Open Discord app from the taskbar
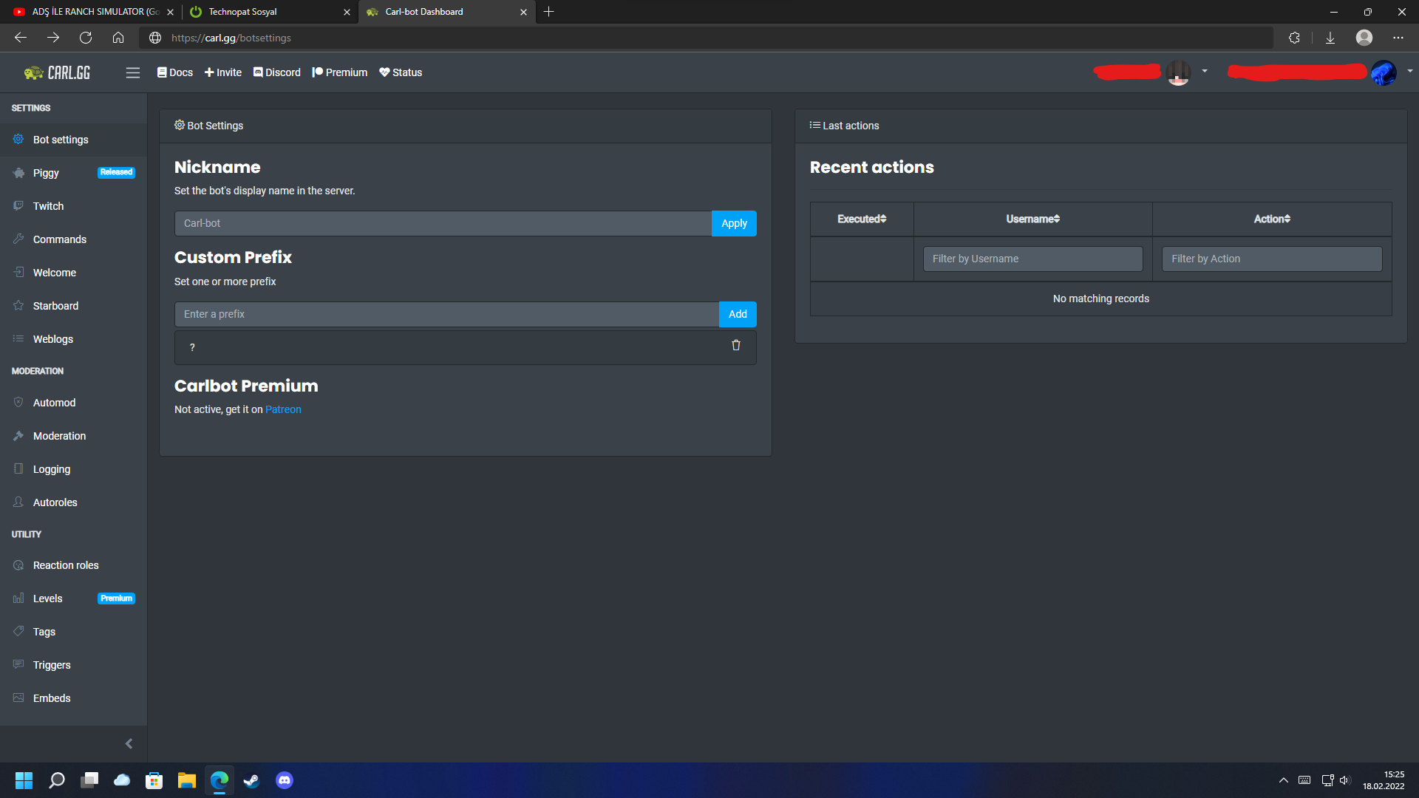The width and height of the screenshot is (1419, 798). pos(285,780)
